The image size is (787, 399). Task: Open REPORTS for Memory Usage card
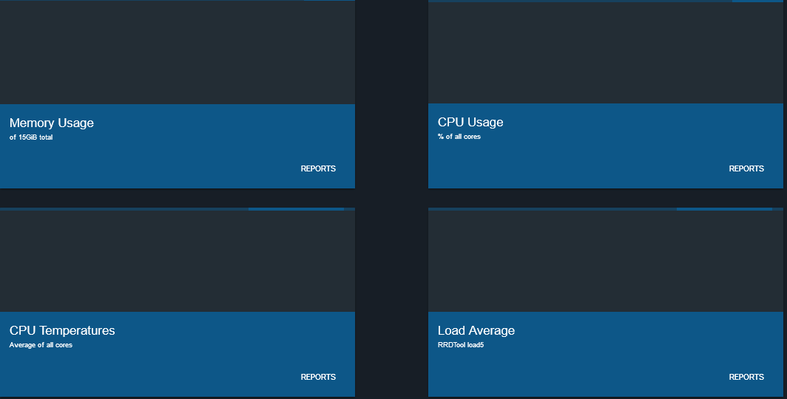coord(318,169)
